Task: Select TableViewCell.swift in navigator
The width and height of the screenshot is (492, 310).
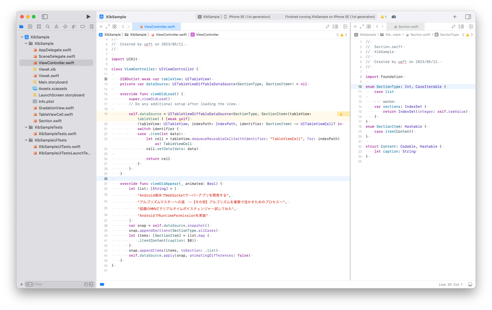Action: (x=56, y=114)
